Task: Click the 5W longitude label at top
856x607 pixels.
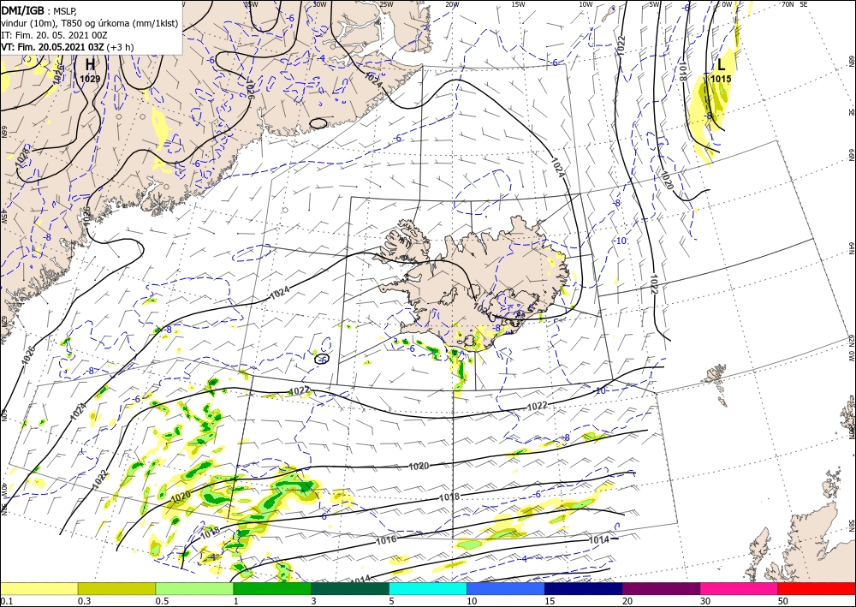Action: [655, 4]
